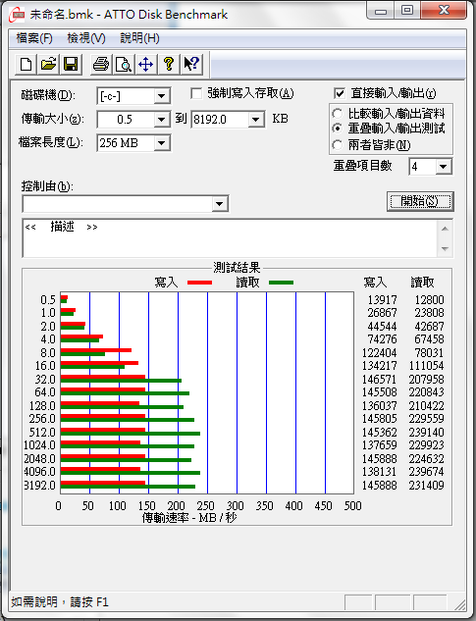Click the New file toolbar icon
The width and height of the screenshot is (476, 621).
(26, 64)
